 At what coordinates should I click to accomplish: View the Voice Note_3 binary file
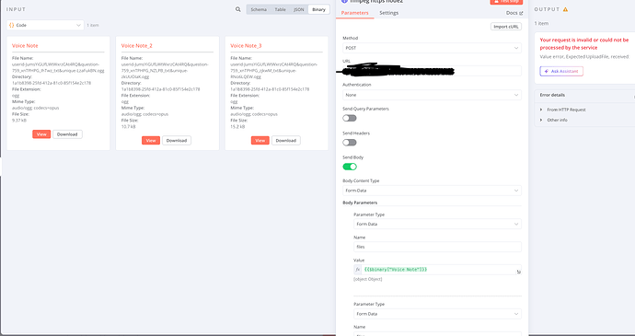(x=260, y=141)
